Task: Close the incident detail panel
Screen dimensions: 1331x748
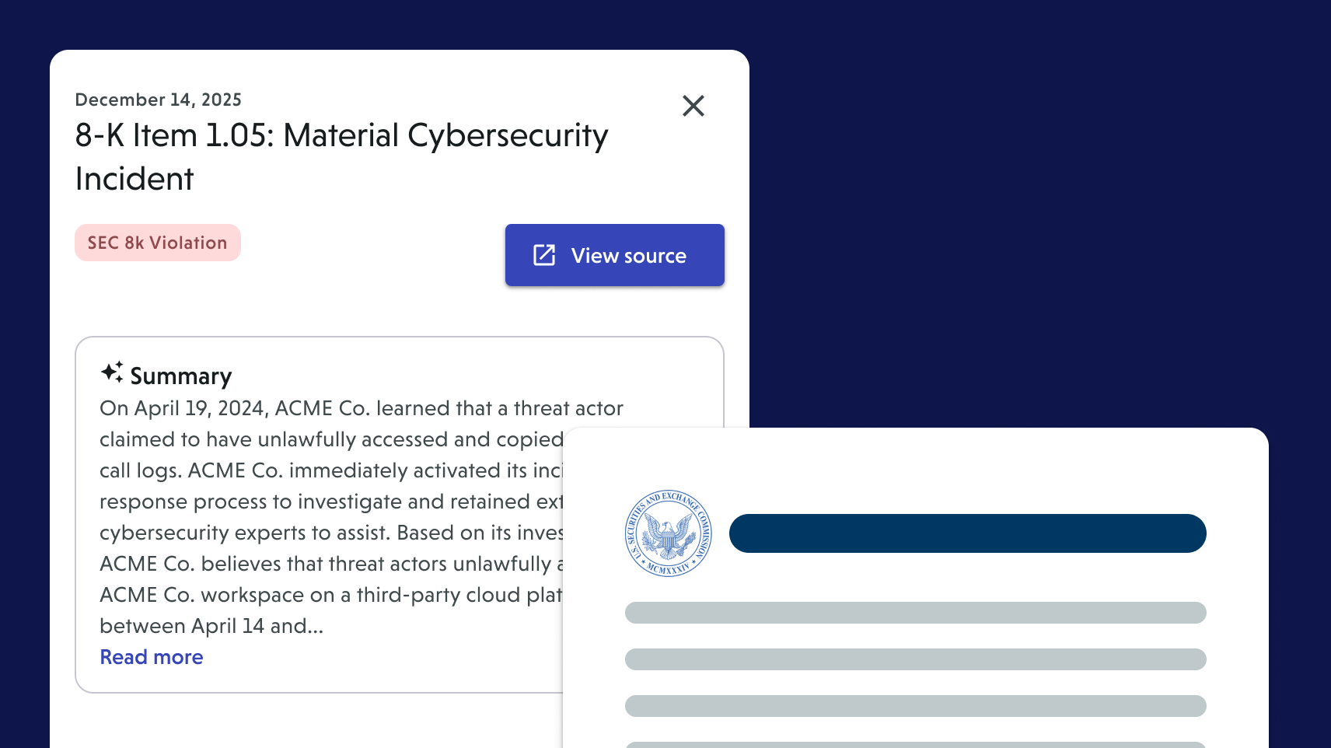Action: (693, 106)
